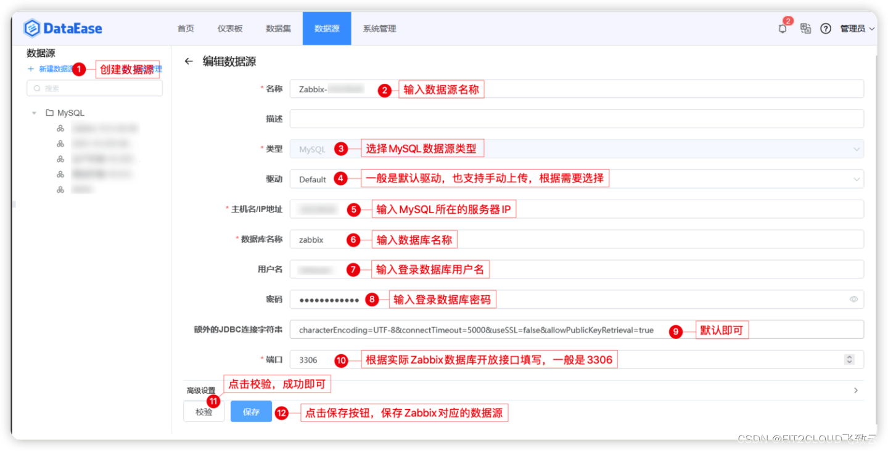The height and width of the screenshot is (451, 888).
Task: Open the notifications bell icon
Action: [x=783, y=28]
